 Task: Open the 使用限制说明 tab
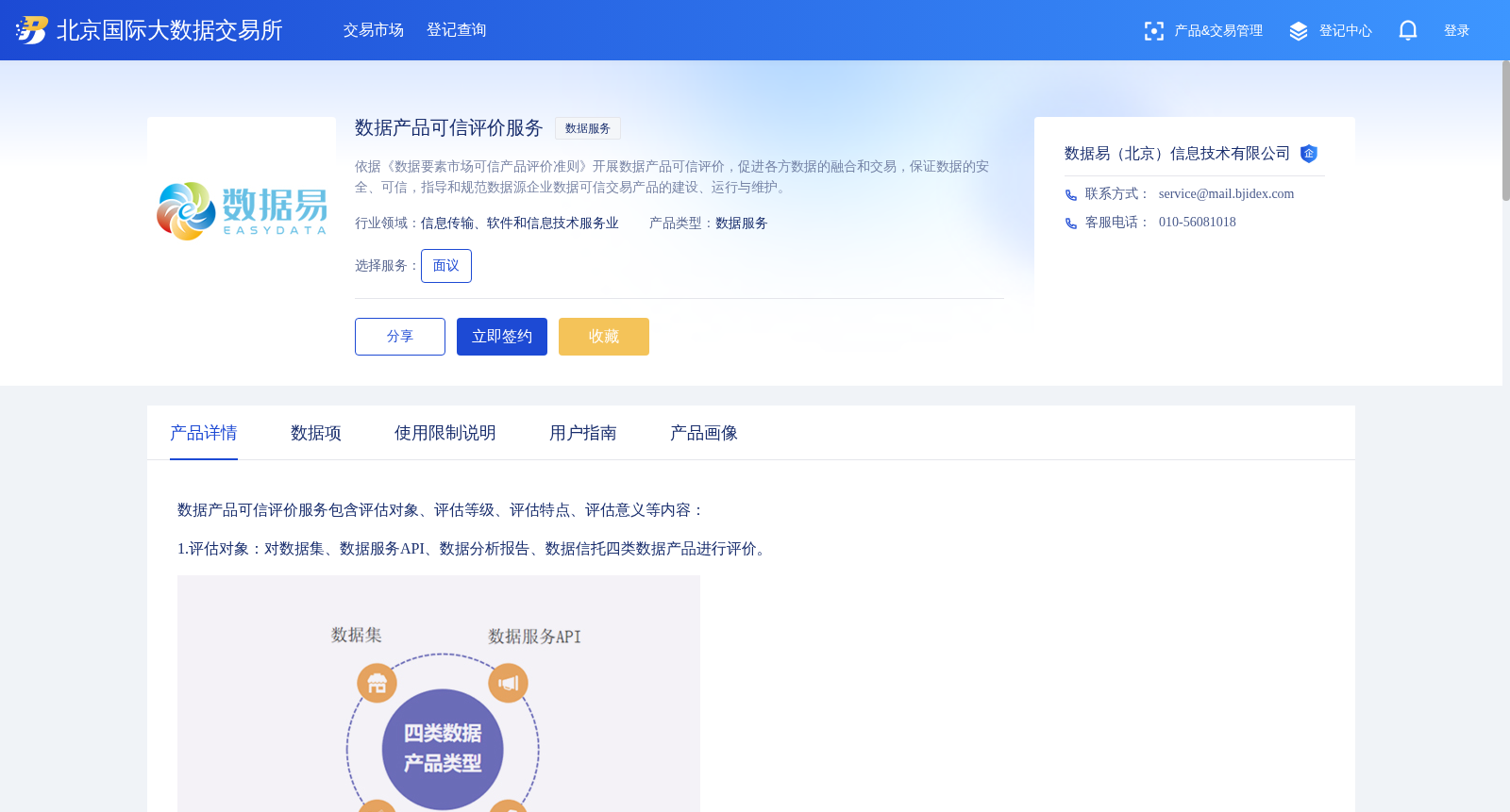click(445, 433)
